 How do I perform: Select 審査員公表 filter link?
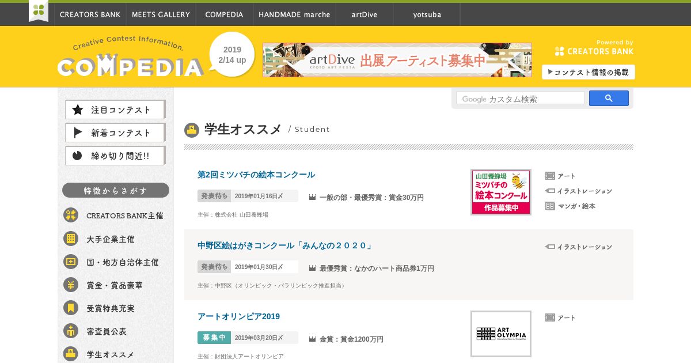coord(107,331)
